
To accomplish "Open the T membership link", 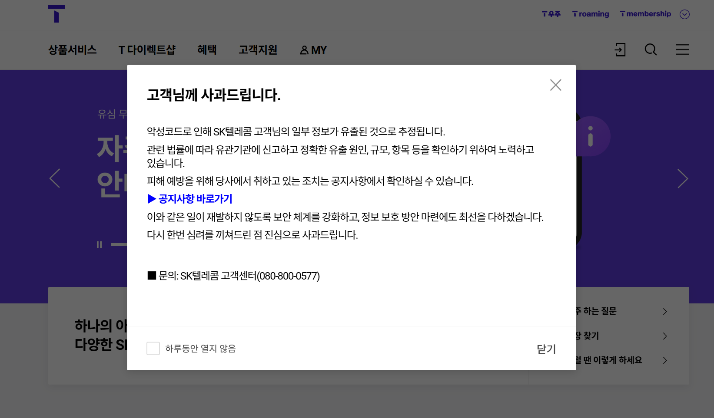I will (645, 14).
